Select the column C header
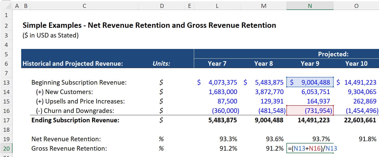379x157 pixels. (x=84, y=6)
